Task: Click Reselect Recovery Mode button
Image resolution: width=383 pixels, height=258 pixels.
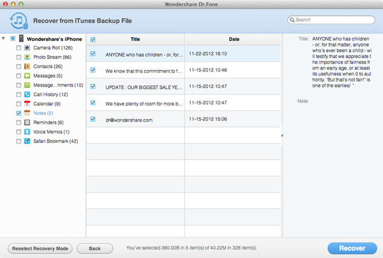Action: pyautogui.click(x=40, y=248)
